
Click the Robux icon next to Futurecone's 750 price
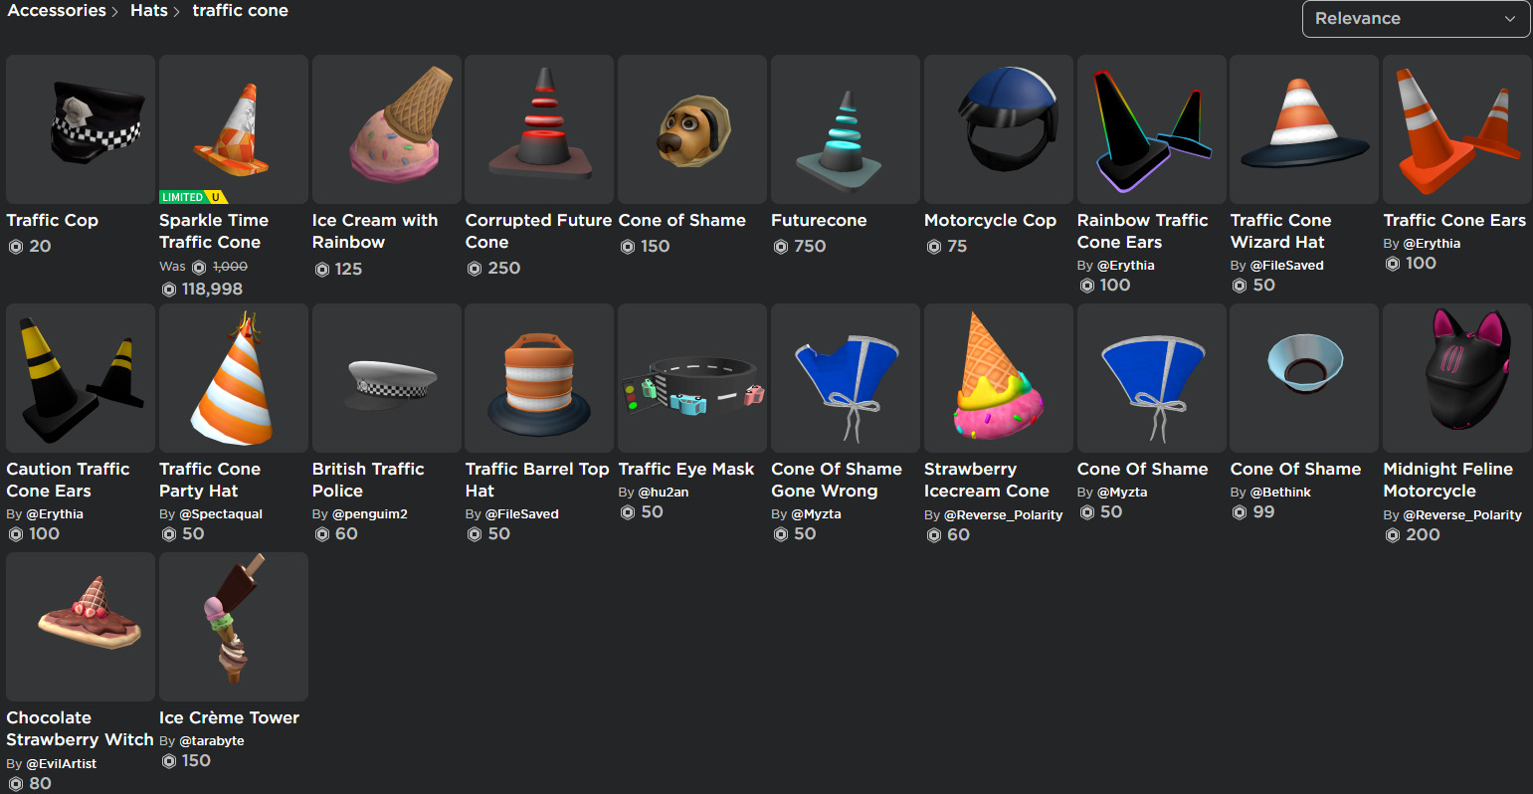pyautogui.click(x=782, y=246)
